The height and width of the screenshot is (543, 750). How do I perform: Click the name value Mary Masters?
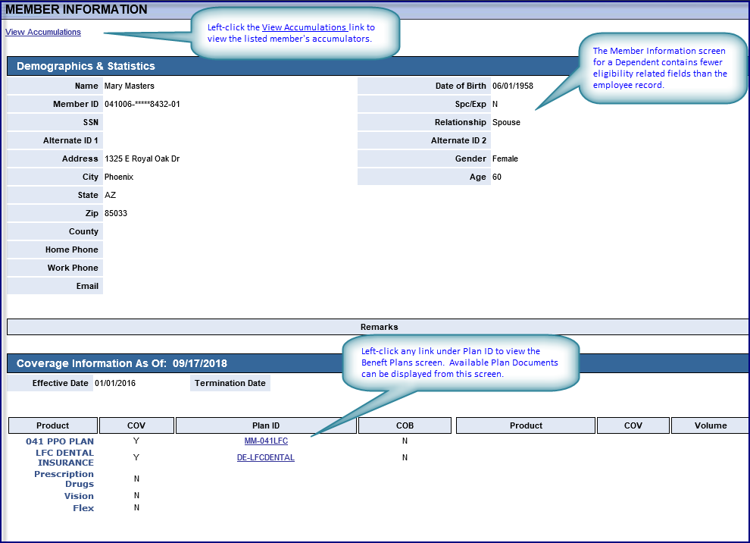[x=129, y=86]
